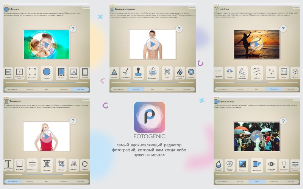Choose the stretch tool with two arrows

tap(32, 165)
